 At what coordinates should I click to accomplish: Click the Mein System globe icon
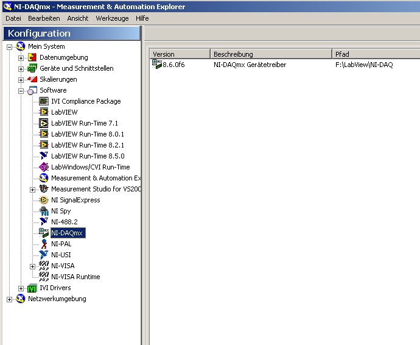(x=20, y=46)
